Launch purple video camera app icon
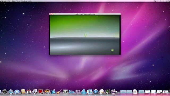The height and width of the screenshot is (96, 170). point(114,92)
